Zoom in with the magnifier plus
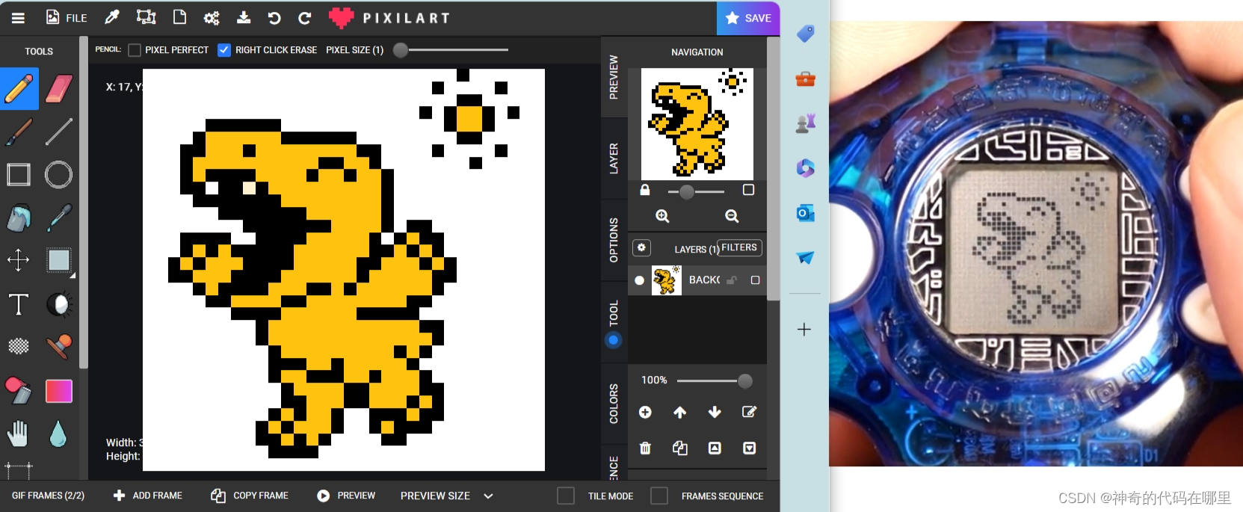The height and width of the screenshot is (512, 1243). coord(662,216)
